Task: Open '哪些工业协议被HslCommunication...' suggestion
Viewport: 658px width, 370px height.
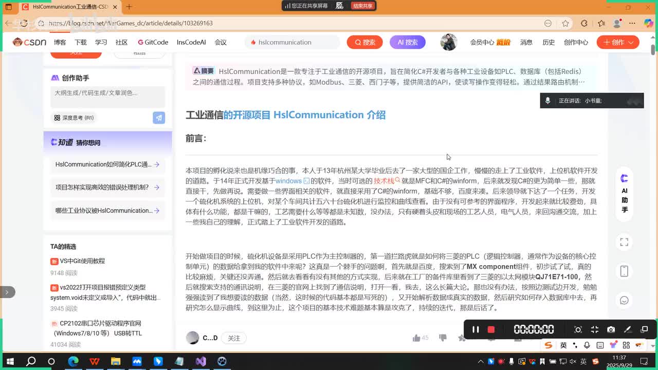Action: tap(107, 211)
